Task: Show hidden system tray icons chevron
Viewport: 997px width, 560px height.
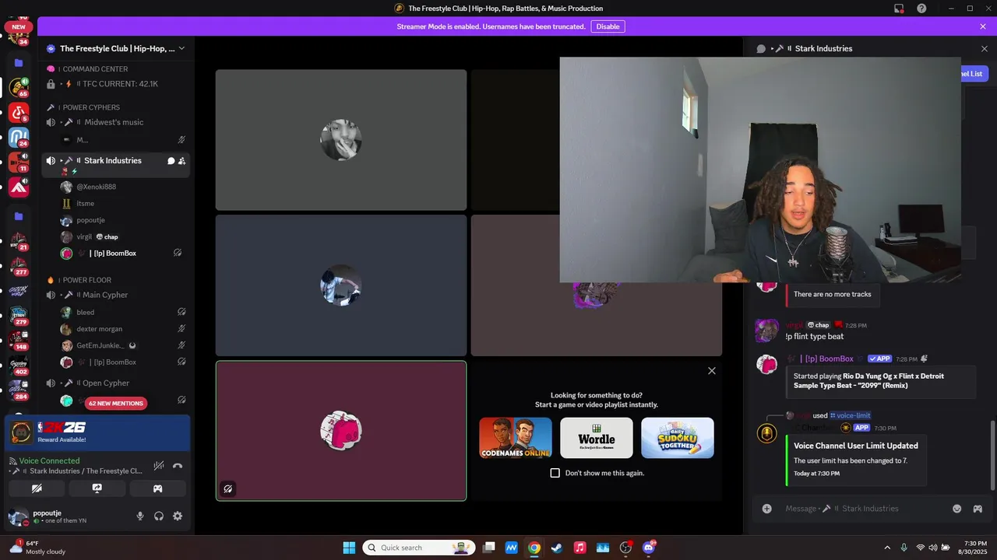Action: click(886, 548)
